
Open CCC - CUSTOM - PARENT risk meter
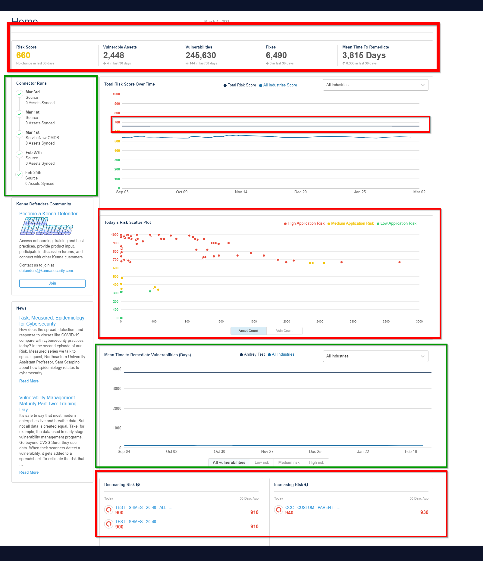[313, 508]
